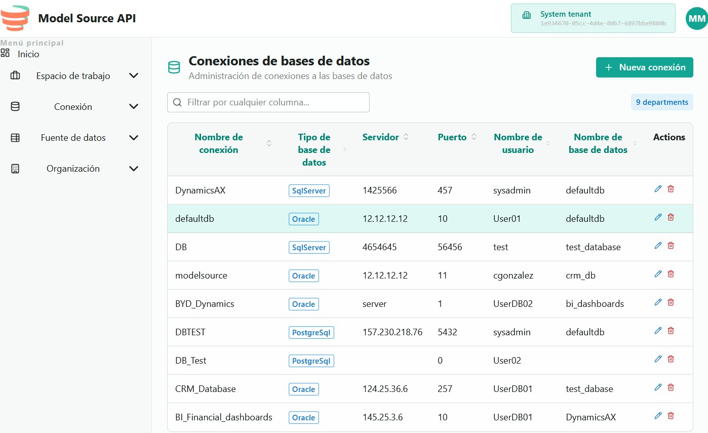Open the System tenant selector
This screenshot has width=708, height=433.
click(x=593, y=18)
